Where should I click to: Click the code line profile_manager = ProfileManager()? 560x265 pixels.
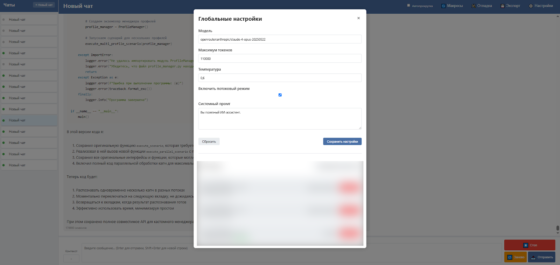click(x=117, y=27)
